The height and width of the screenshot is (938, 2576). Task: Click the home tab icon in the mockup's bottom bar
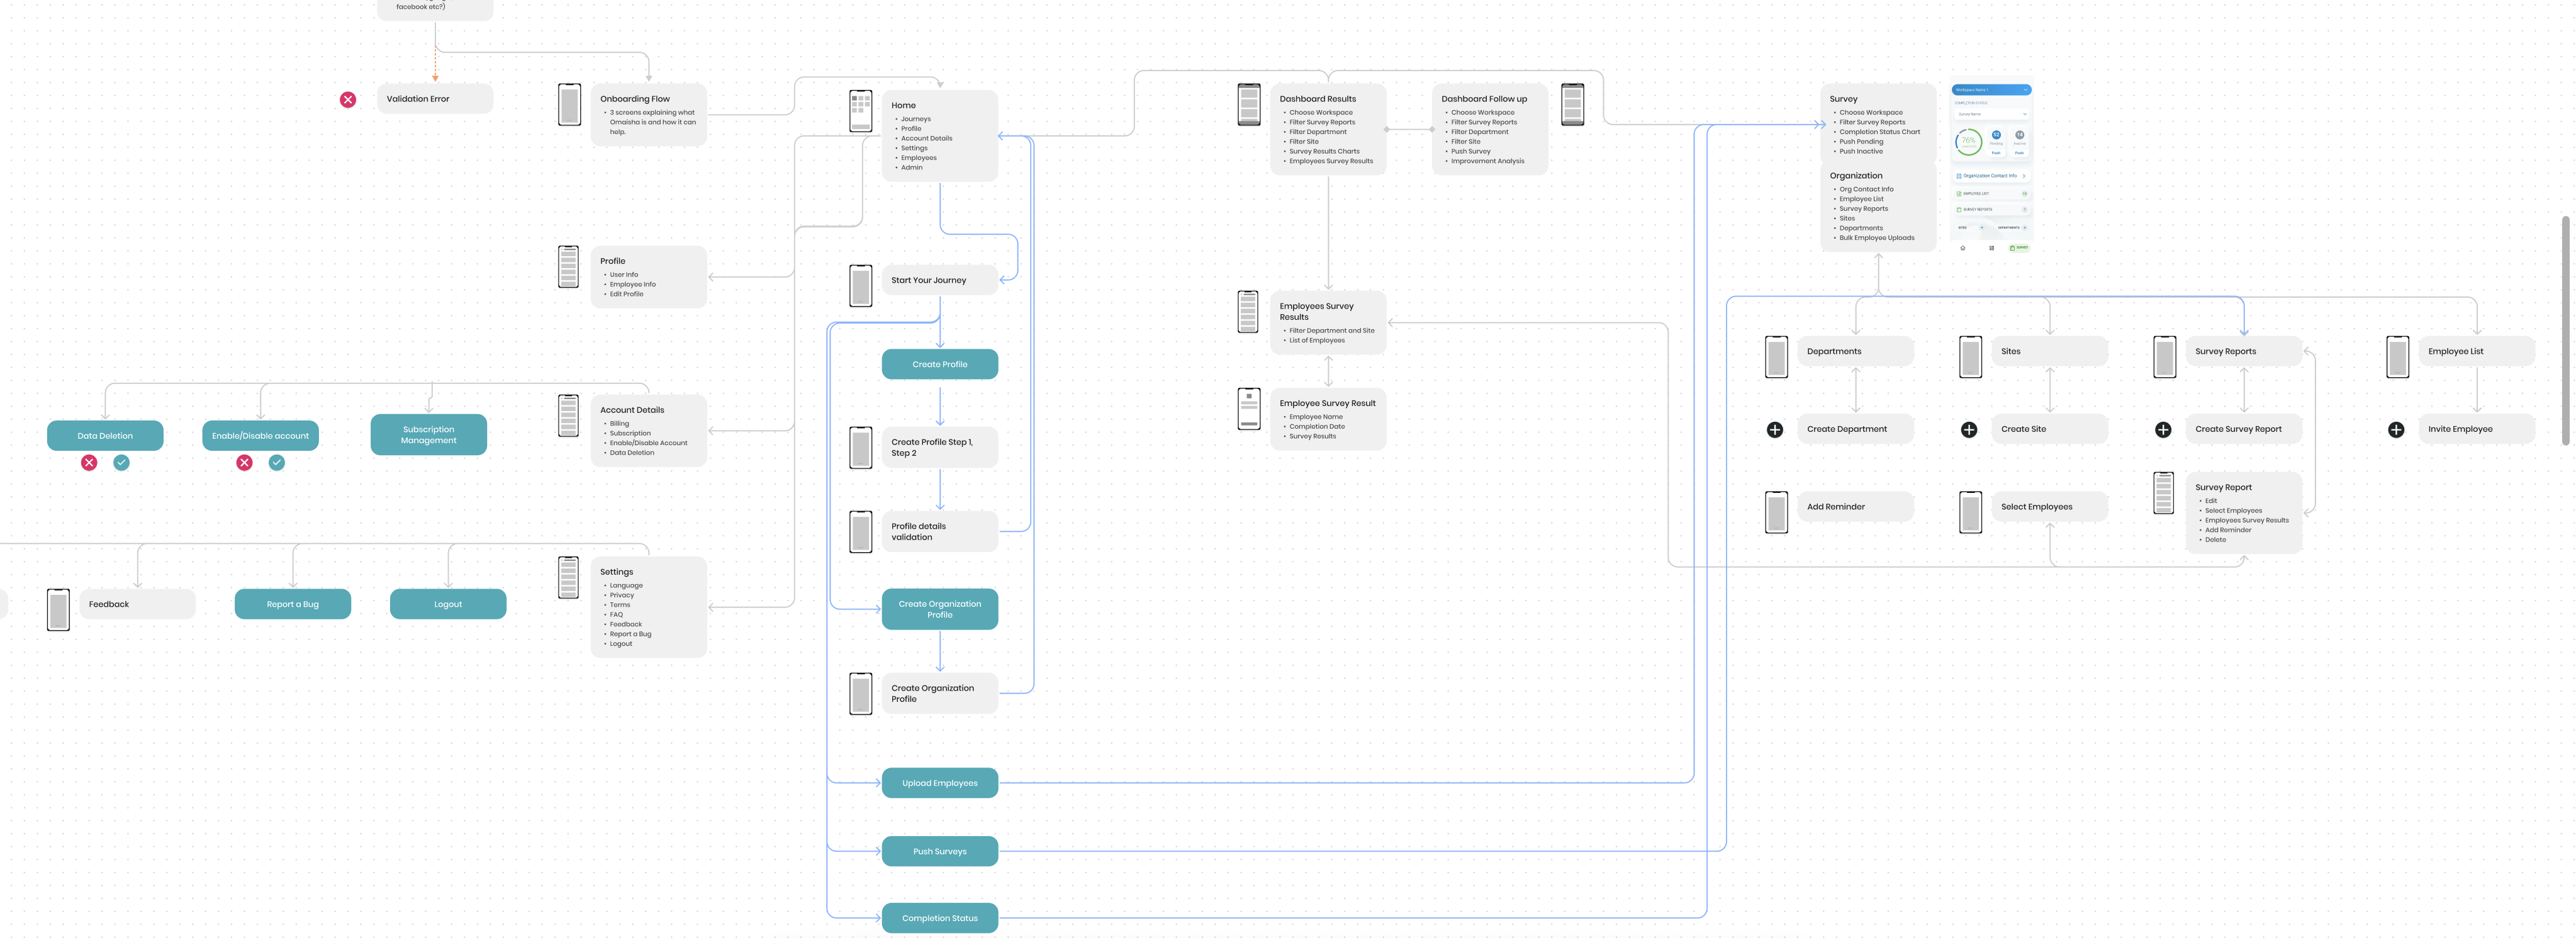1963,248
